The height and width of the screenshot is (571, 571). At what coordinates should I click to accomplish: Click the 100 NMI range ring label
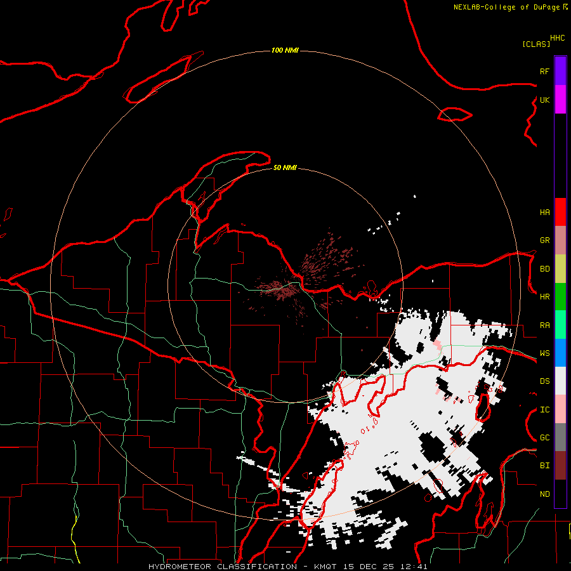(x=285, y=50)
